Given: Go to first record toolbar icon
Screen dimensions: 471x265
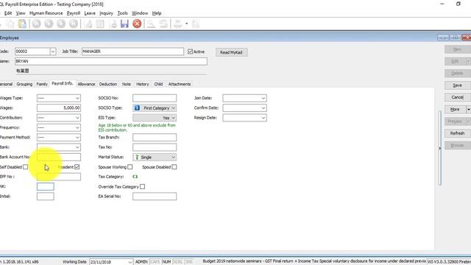Looking at the screenshot, I should (x=37, y=24).
